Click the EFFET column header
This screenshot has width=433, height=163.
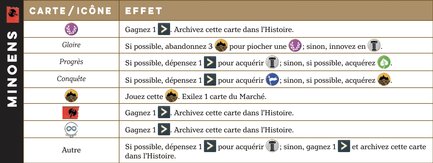(144, 11)
